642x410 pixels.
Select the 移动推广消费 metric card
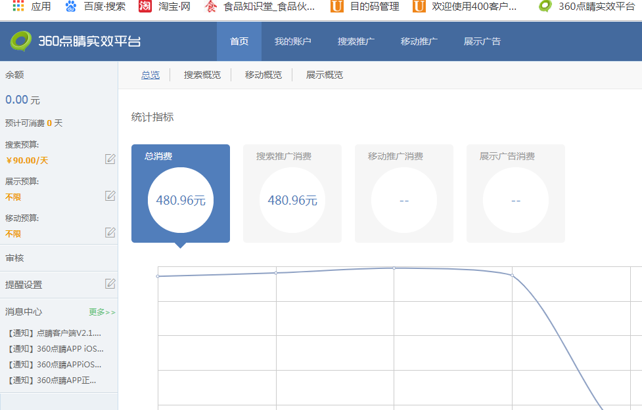click(x=404, y=194)
